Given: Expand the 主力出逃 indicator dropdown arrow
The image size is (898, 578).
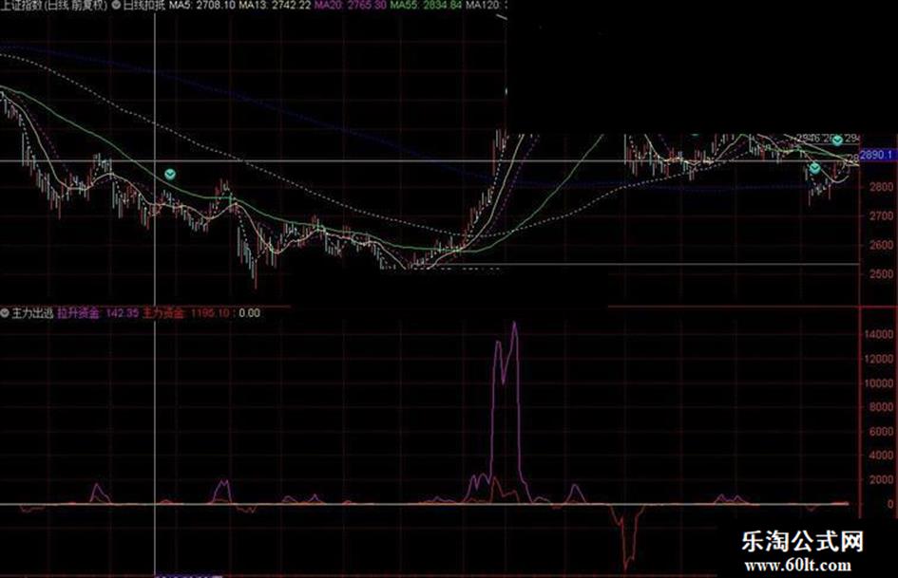Looking at the screenshot, I should (x=5, y=313).
